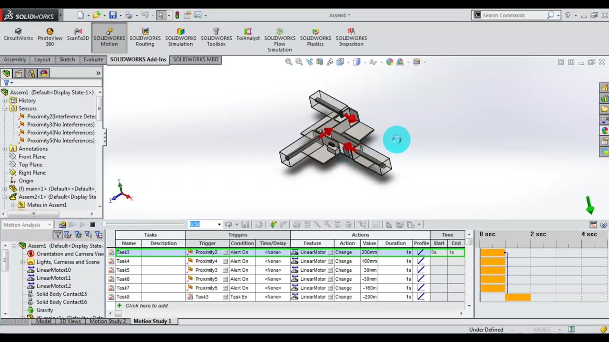Switch to the SOLIDWORKS MBD tab
The width and height of the screenshot is (609, 342).
coord(196,59)
